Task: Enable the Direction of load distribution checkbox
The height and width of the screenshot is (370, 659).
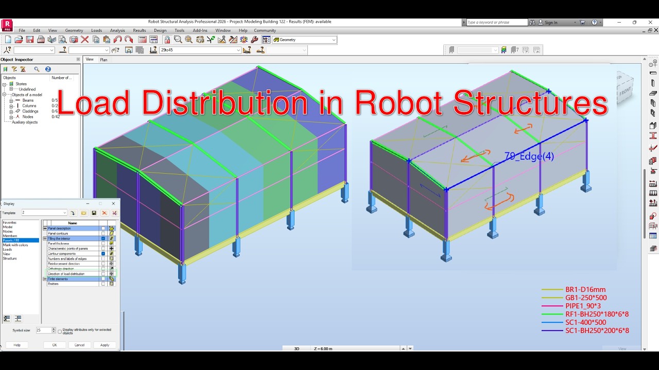Action: [x=103, y=274]
